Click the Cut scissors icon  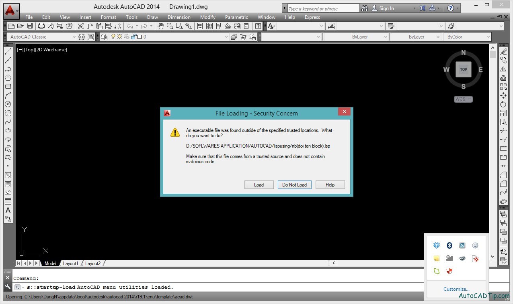pos(81,26)
